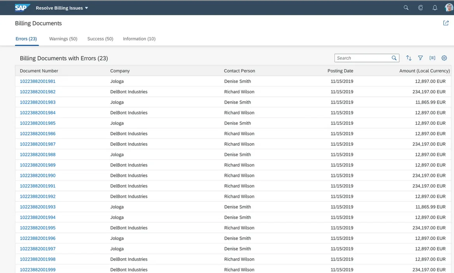
Task: Click the Share icon on Billing Documents
Action: (446, 23)
